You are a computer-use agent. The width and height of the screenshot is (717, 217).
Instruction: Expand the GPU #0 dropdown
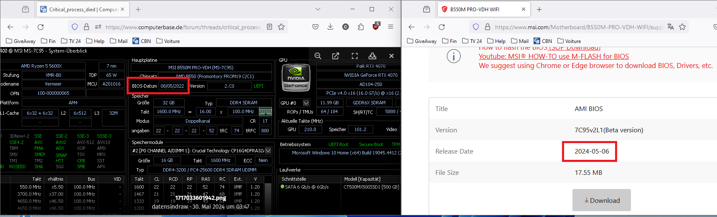click(306, 103)
